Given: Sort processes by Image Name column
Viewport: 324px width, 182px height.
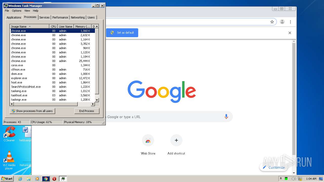Looking at the screenshot, I should point(30,26).
